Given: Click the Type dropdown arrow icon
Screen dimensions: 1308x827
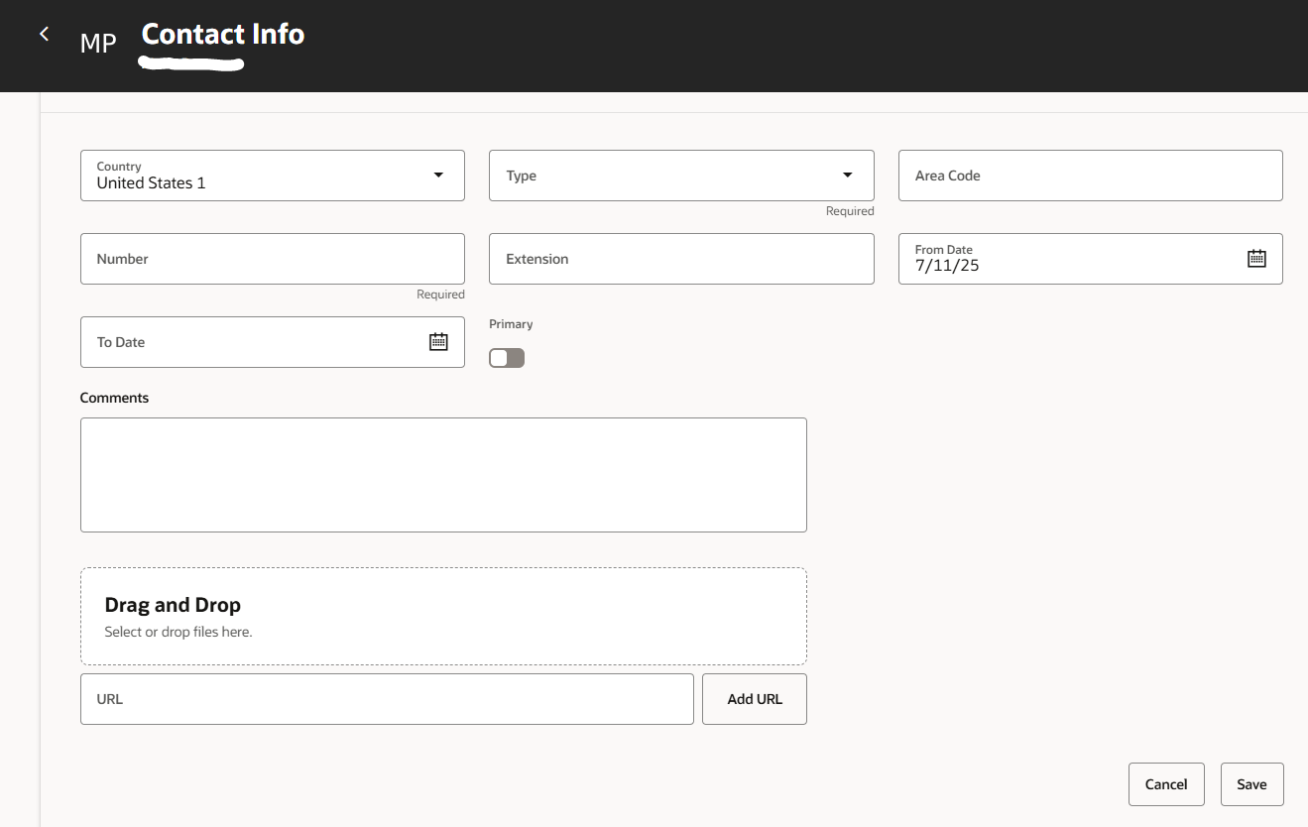Looking at the screenshot, I should (x=847, y=174).
